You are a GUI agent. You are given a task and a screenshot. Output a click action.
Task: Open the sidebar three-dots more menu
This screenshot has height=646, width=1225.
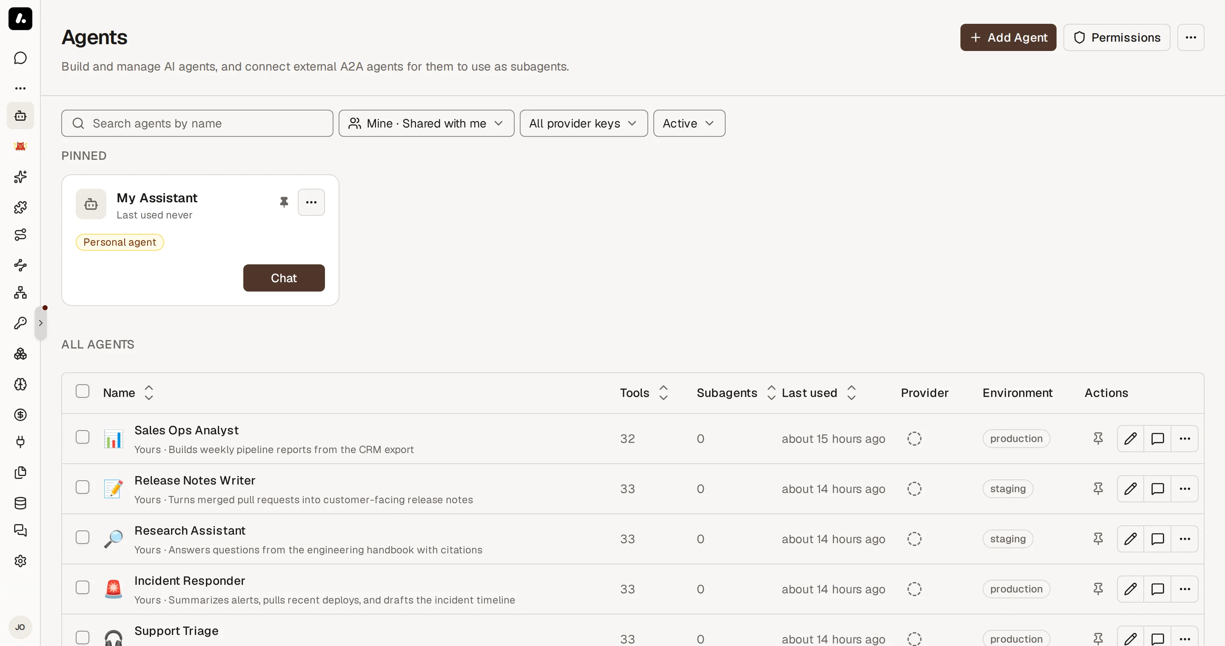(20, 88)
